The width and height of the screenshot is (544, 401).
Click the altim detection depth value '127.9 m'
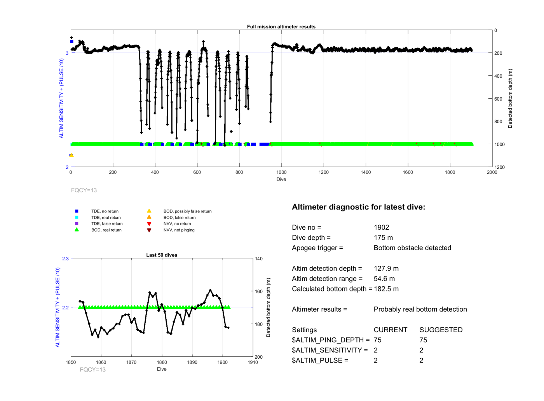click(386, 268)
